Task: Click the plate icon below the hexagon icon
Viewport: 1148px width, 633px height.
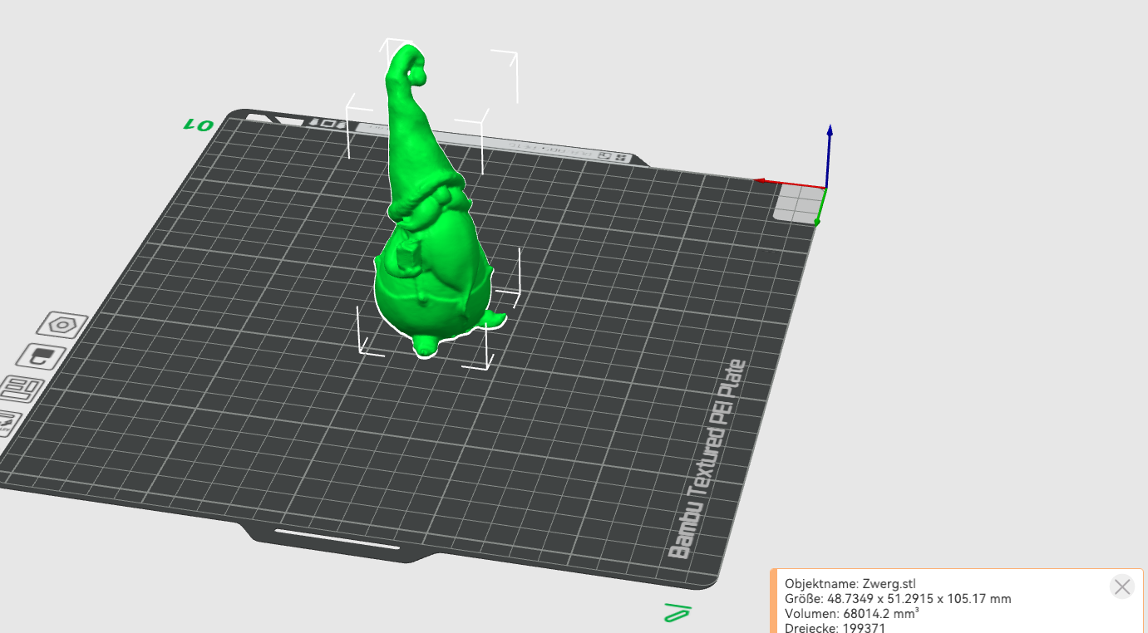Action: click(41, 356)
